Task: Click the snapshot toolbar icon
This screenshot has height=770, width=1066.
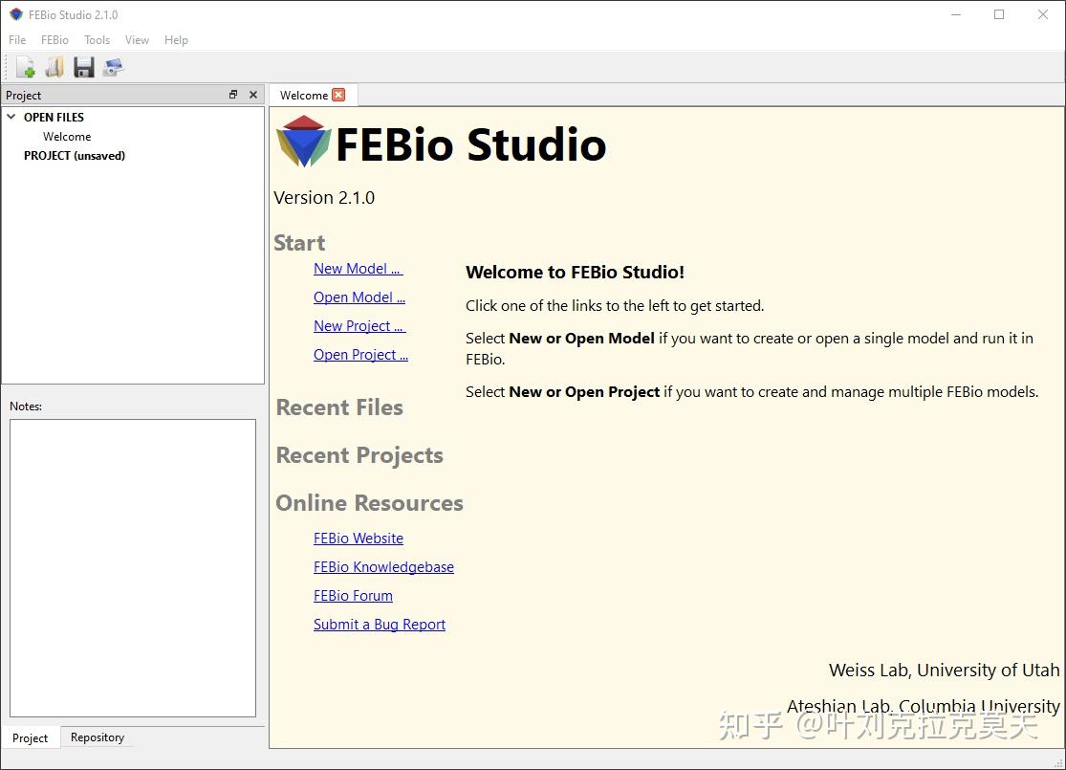Action: pyautogui.click(x=113, y=66)
